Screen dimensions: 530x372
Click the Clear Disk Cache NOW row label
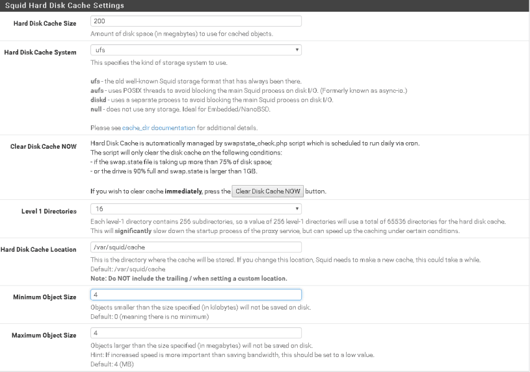click(x=44, y=146)
